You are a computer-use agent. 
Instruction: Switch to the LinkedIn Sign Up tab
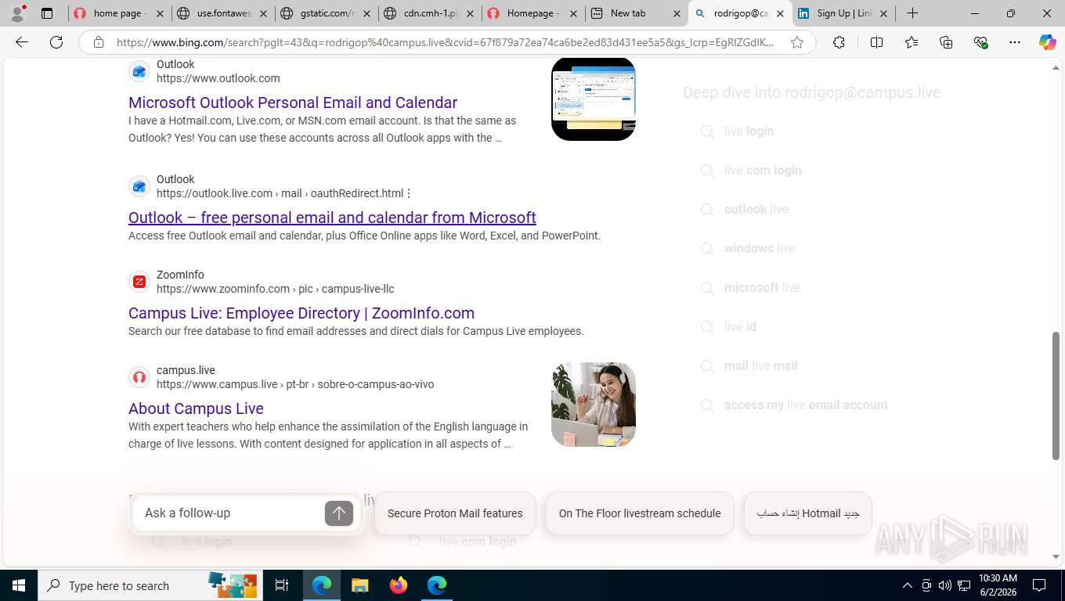(x=843, y=13)
